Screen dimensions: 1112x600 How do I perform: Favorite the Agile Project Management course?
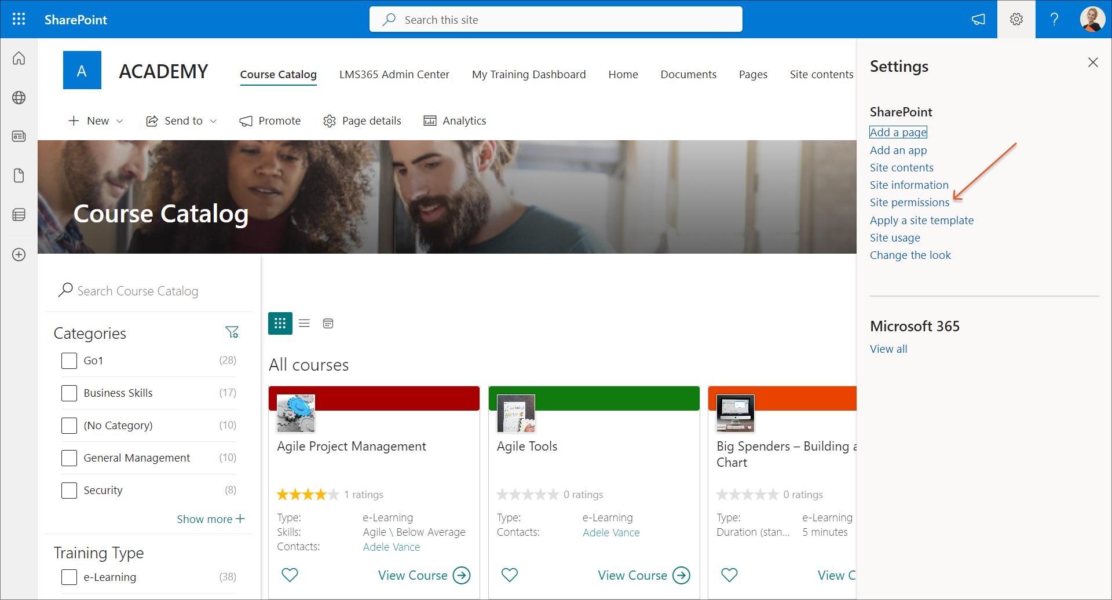click(x=290, y=575)
